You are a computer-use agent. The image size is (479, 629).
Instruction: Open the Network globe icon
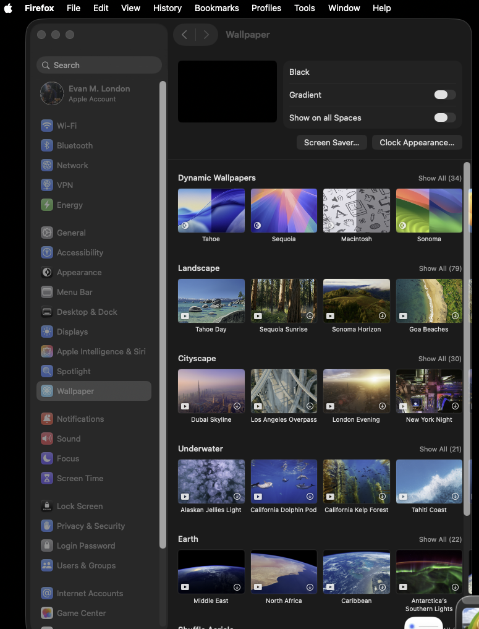pos(47,165)
